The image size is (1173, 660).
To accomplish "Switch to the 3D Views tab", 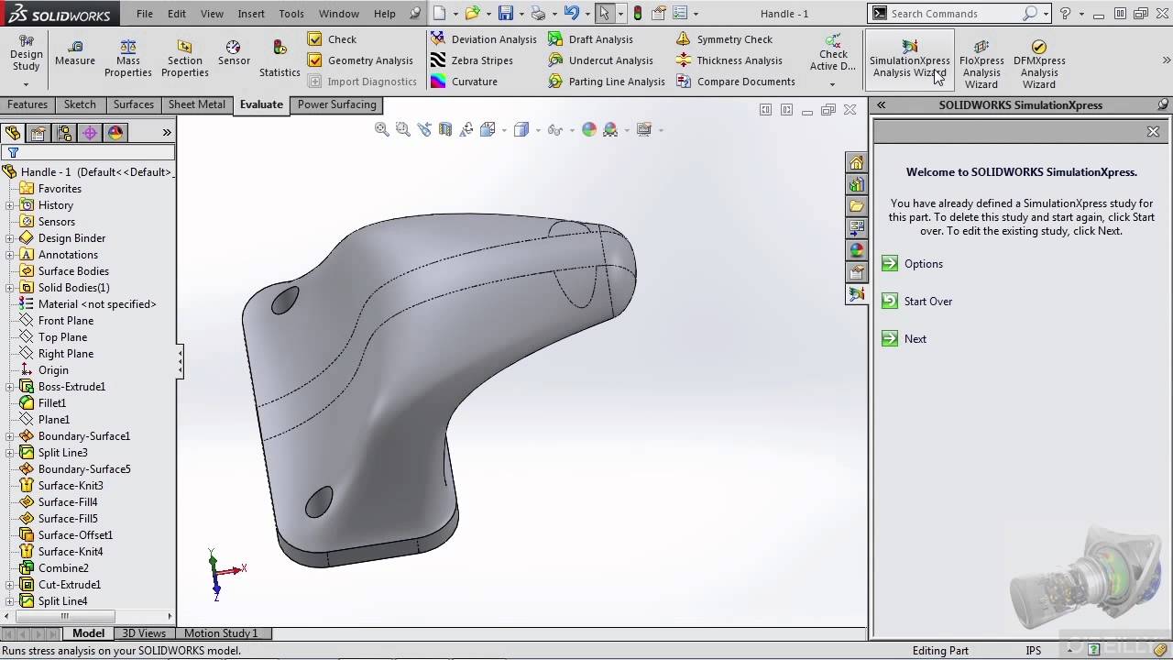I will [144, 633].
